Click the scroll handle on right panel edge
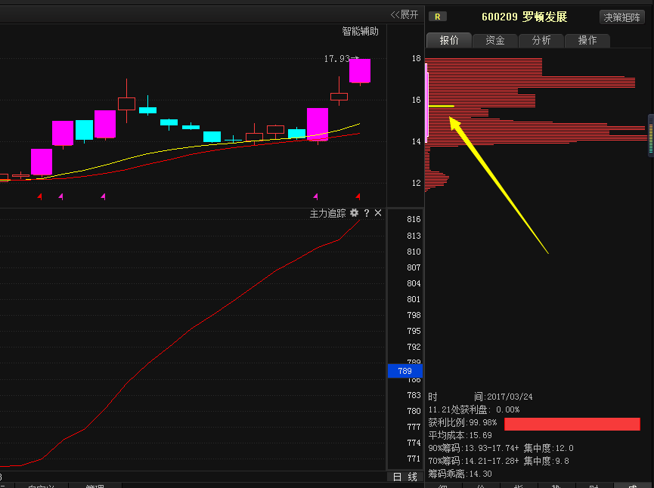654x488 pixels. pyautogui.click(x=650, y=134)
